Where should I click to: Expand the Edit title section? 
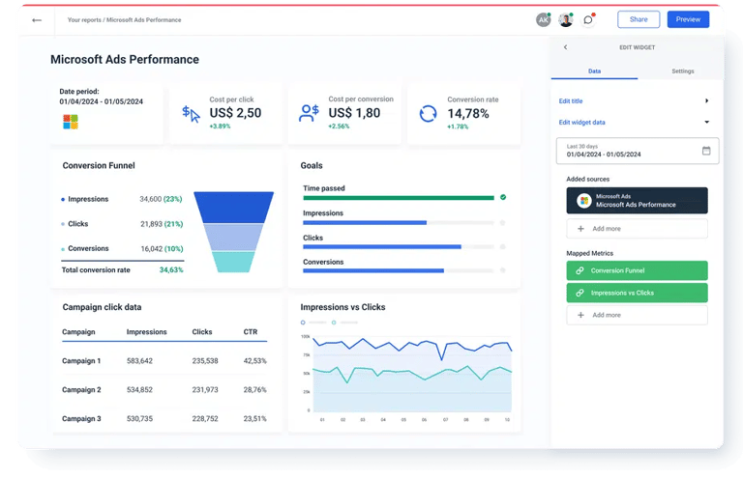634,100
